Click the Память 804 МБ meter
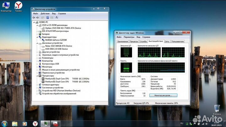Image resolution: width=226 pixels, height=127 pixels. 126,68
